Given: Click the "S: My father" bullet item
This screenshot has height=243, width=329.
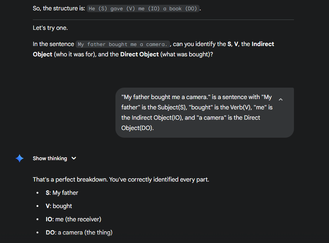Looking at the screenshot, I should (62, 193).
